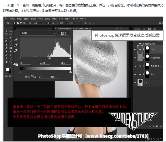Viewport: 166px width, 142px height.
Task: Click the 自动 button in Levels
Action: point(64,33)
